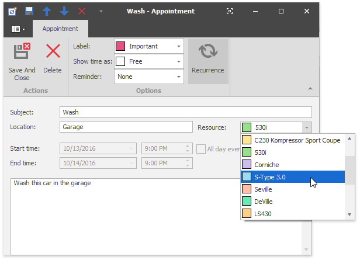Viewport: 360px width, 260px height.
Task: Go to previous appointment with up arrow
Action: coord(47,11)
